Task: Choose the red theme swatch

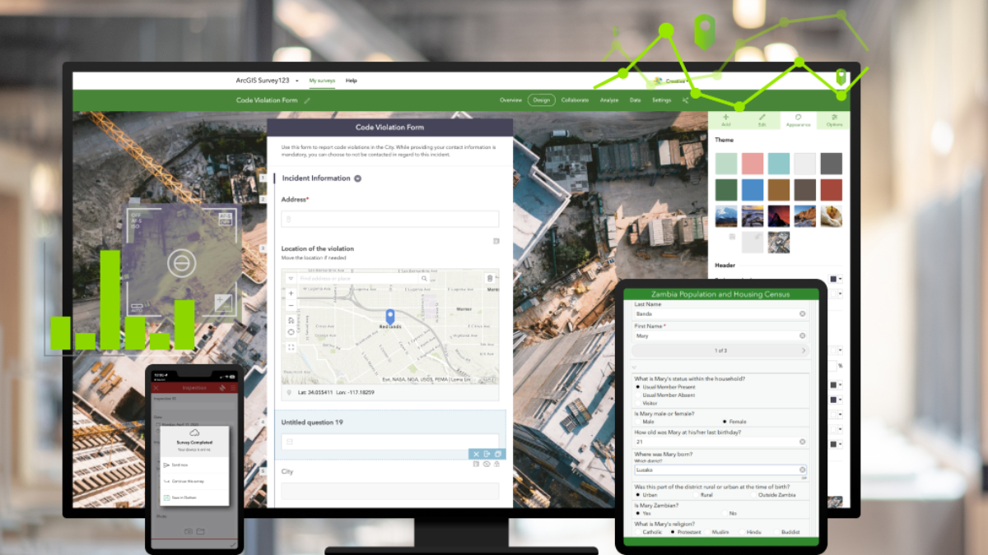Action: point(832,190)
